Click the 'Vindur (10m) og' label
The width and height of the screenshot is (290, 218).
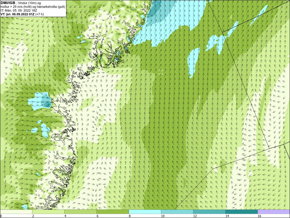[30, 3]
